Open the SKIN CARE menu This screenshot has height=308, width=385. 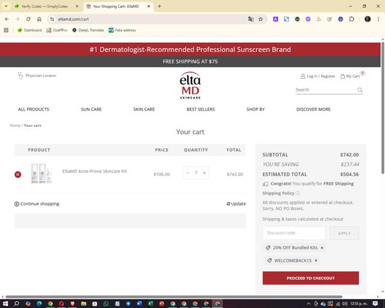click(144, 109)
